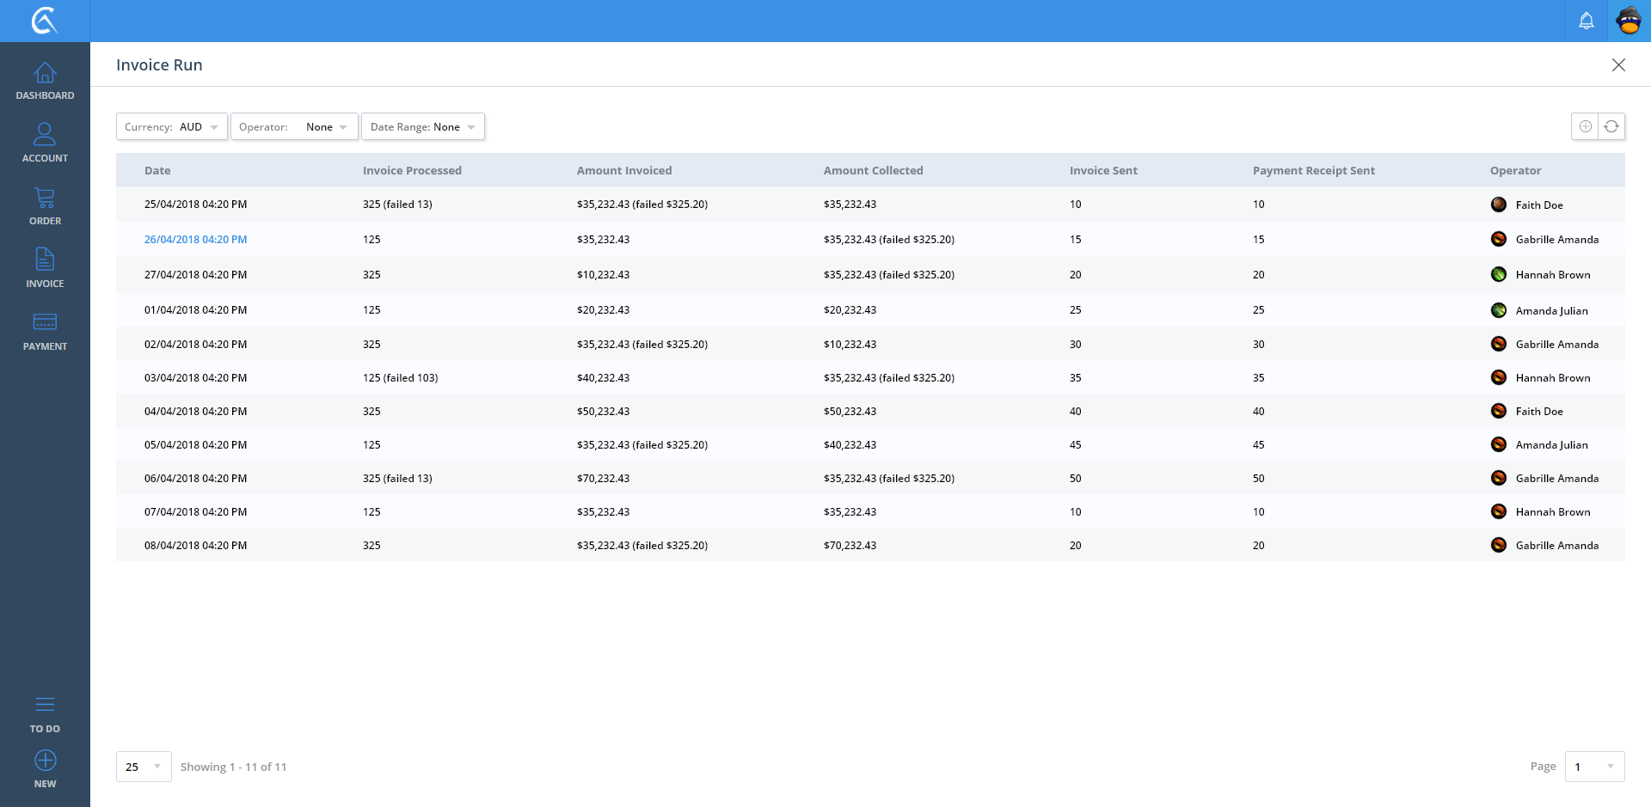This screenshot has width=1651, height=807.
Task: Click Faith Doe's avatar in first row
Action: coord(1499,205)
